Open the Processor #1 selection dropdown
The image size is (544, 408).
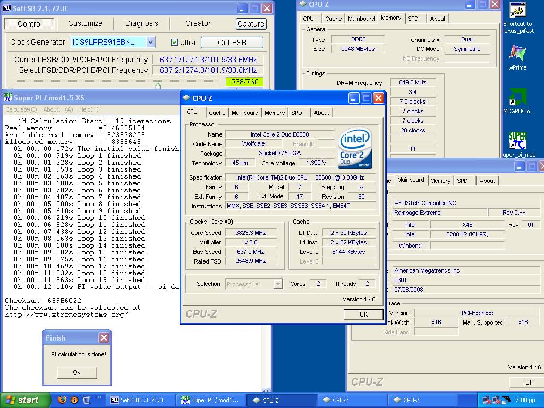(x=277, y=284)
